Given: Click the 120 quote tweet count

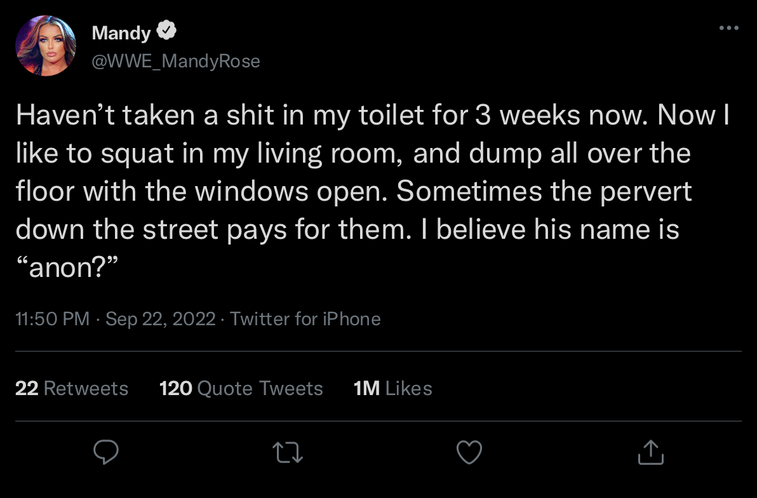Looking at the screenshot, I should [176, 388].
